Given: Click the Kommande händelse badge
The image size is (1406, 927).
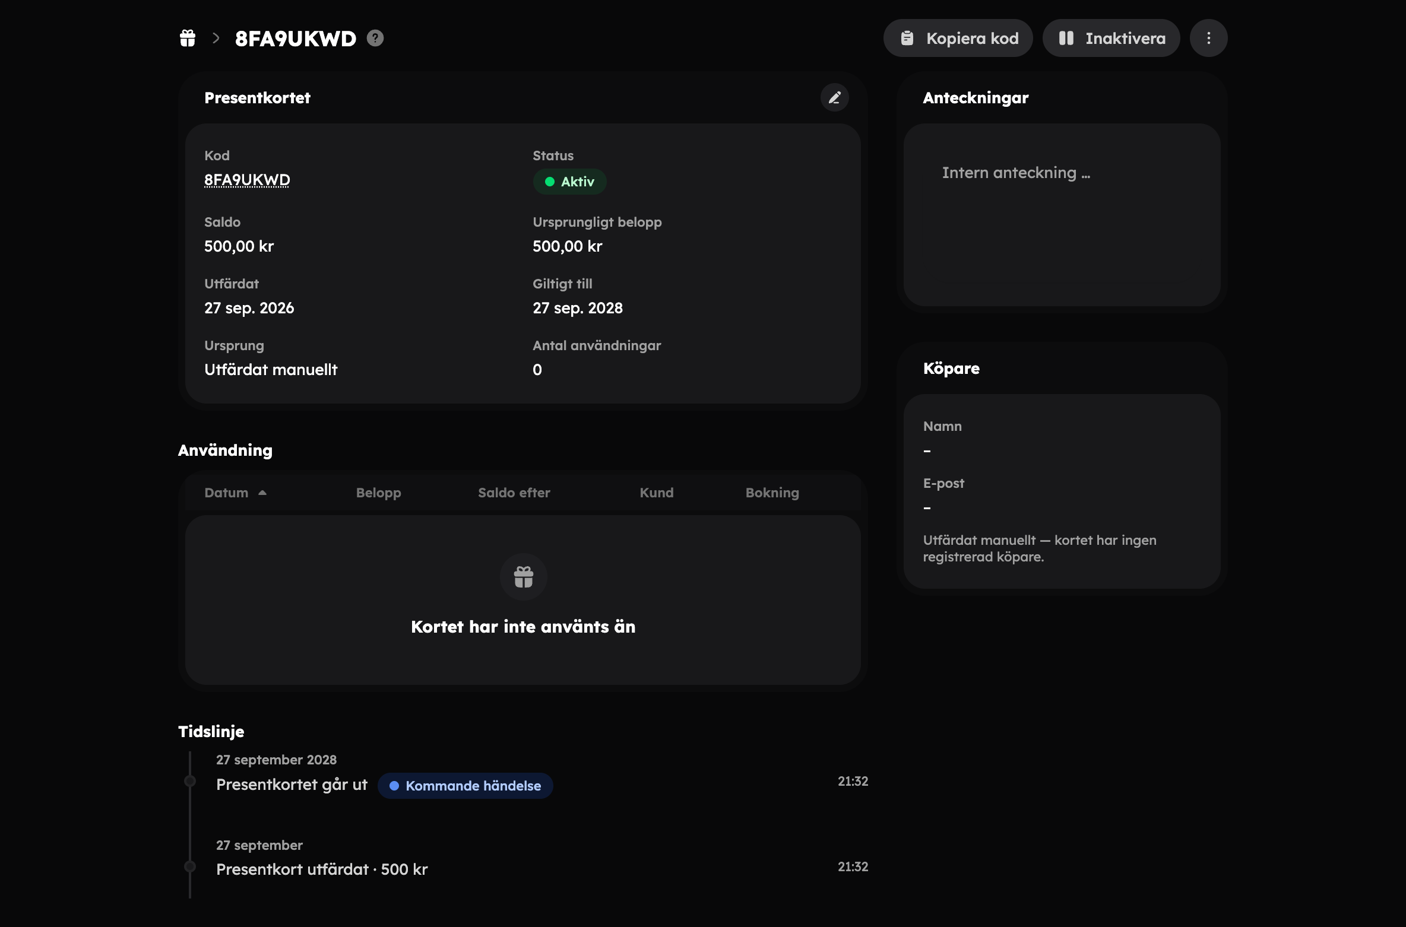Looking at the screenshot, I should [465, 786].
